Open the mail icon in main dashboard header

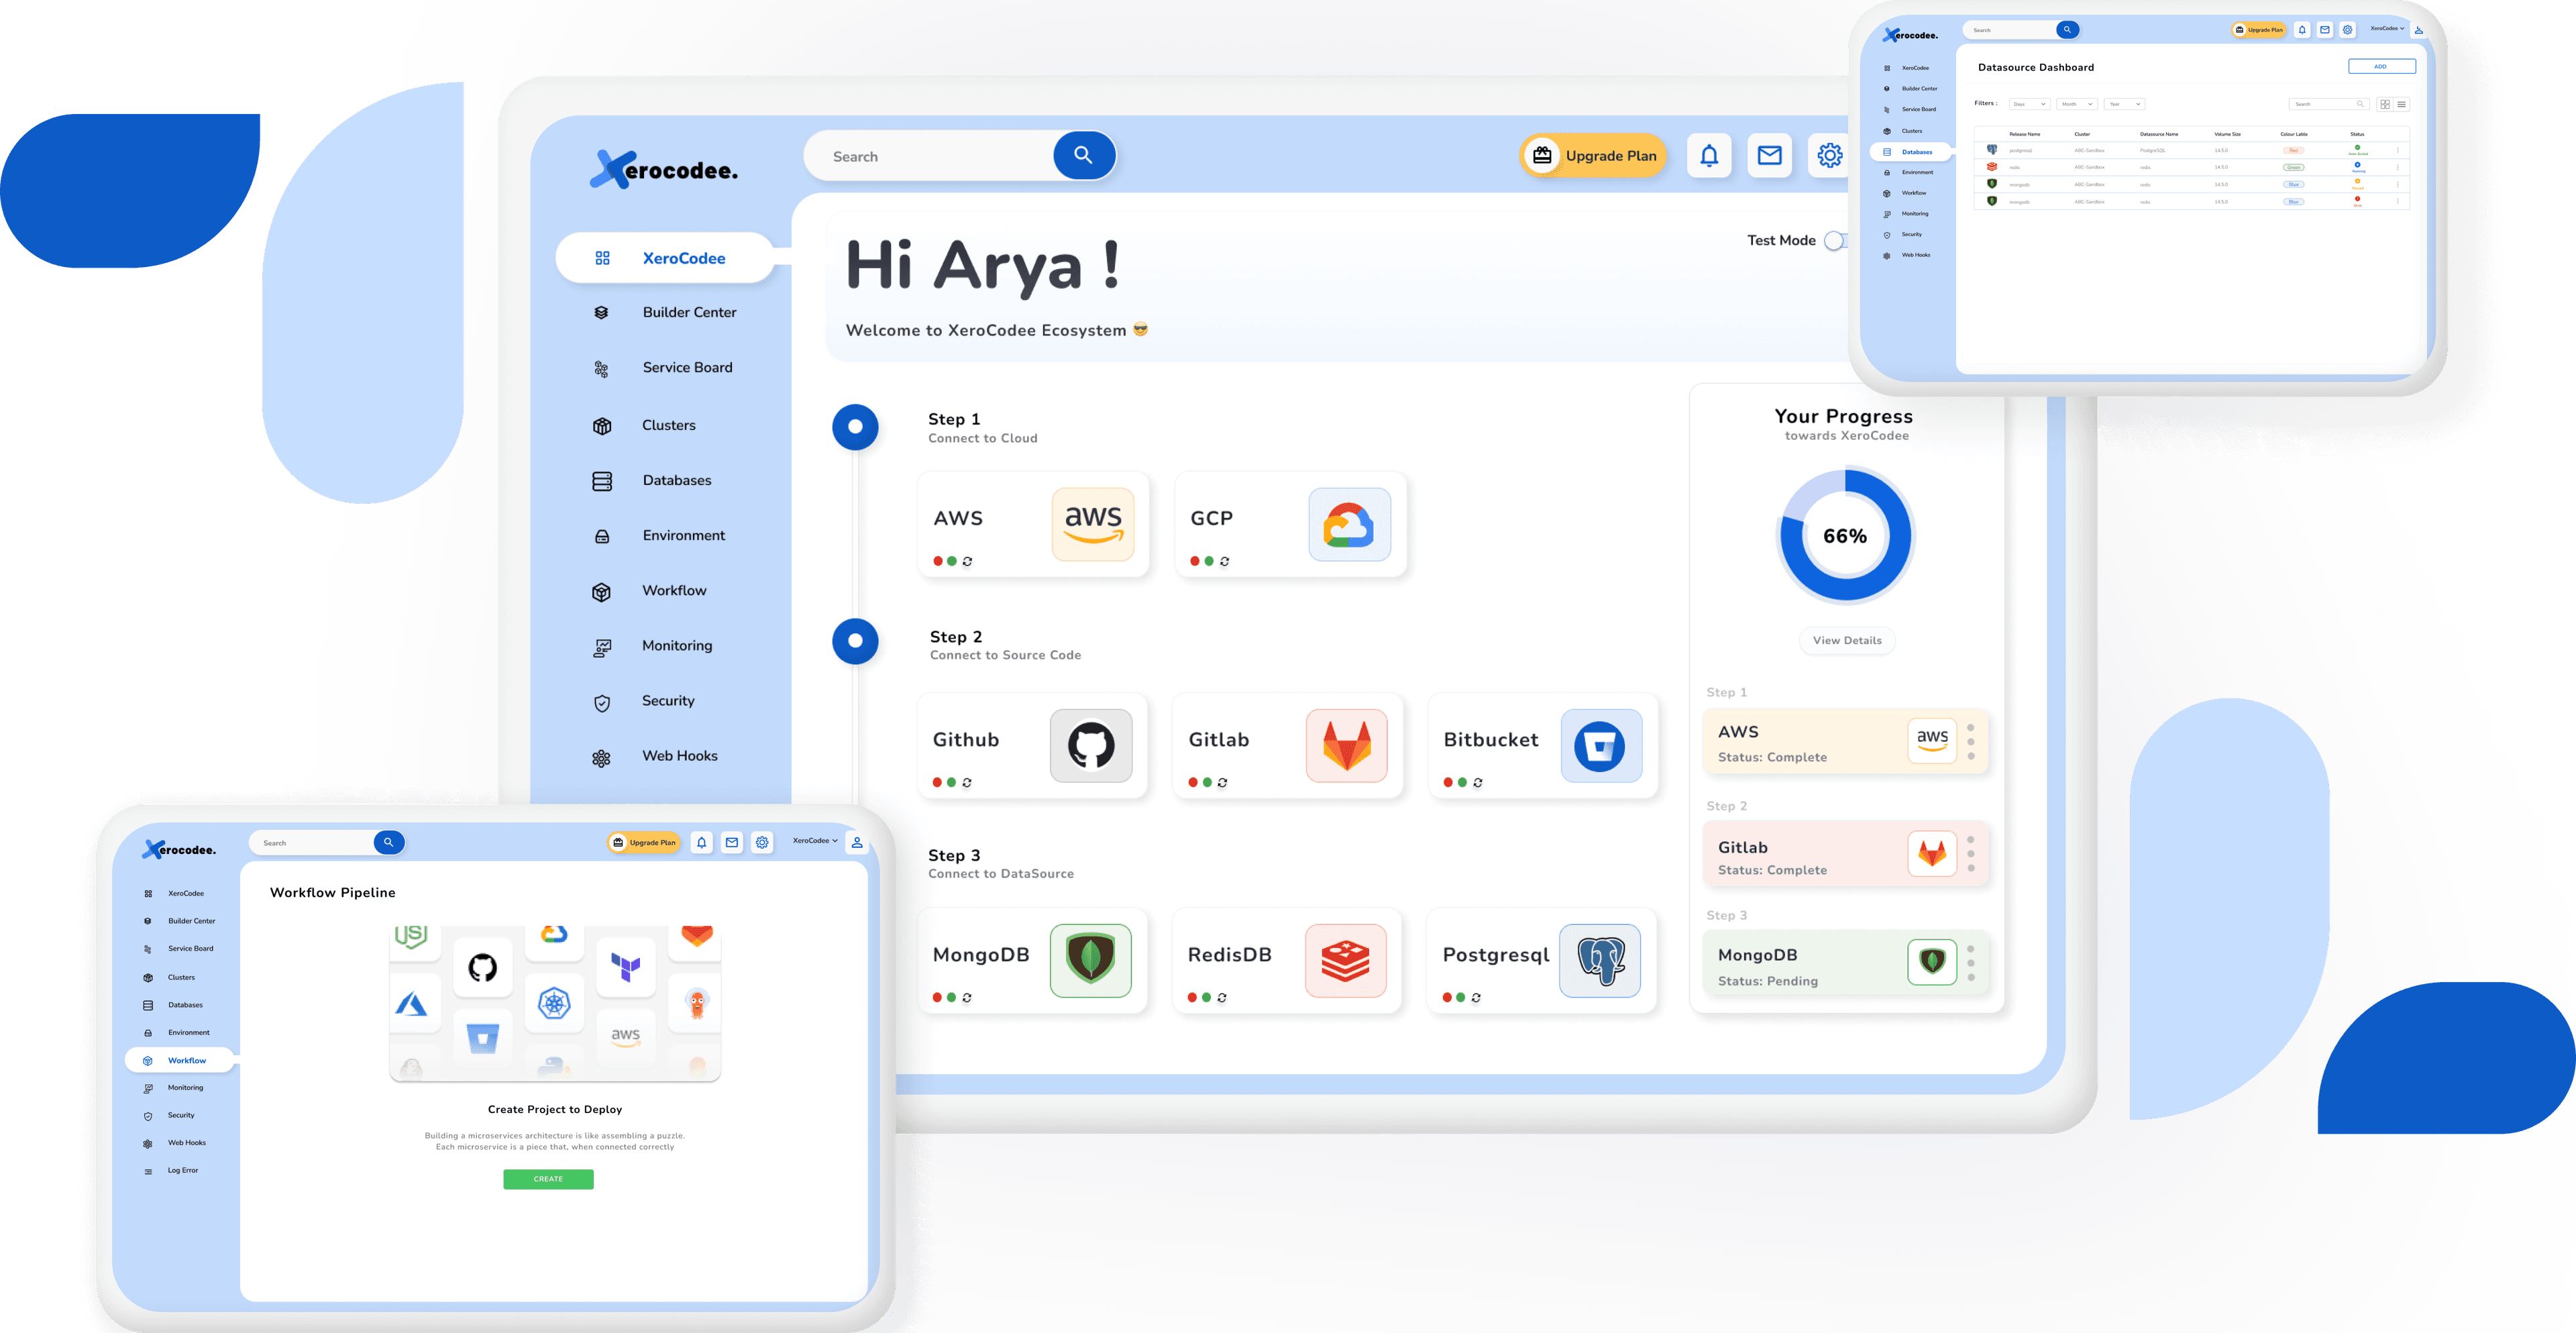point(1769,155)
